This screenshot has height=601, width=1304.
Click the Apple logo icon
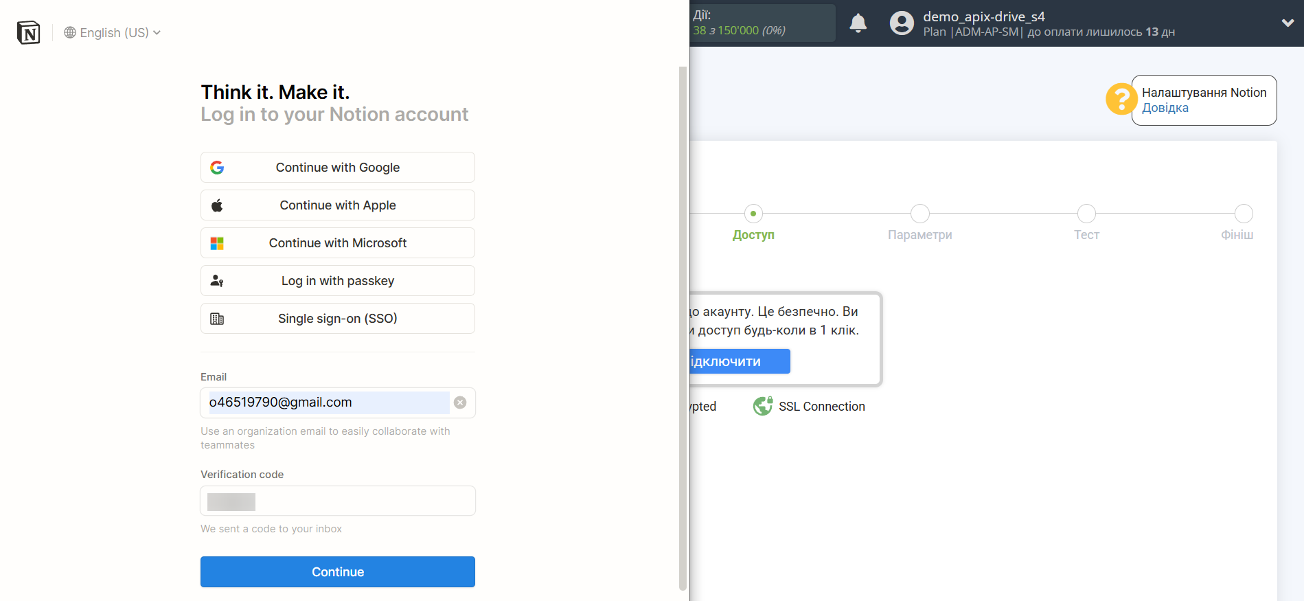coord(217,205)
